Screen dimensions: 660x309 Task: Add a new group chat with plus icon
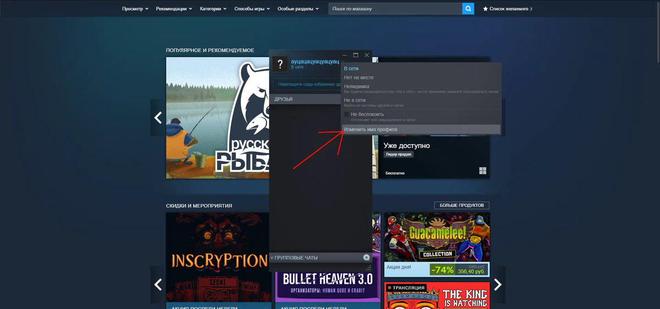[x=366, y=257]
